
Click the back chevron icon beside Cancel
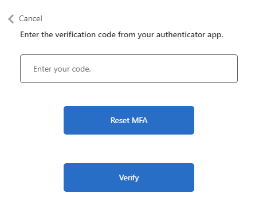[11, 19]
